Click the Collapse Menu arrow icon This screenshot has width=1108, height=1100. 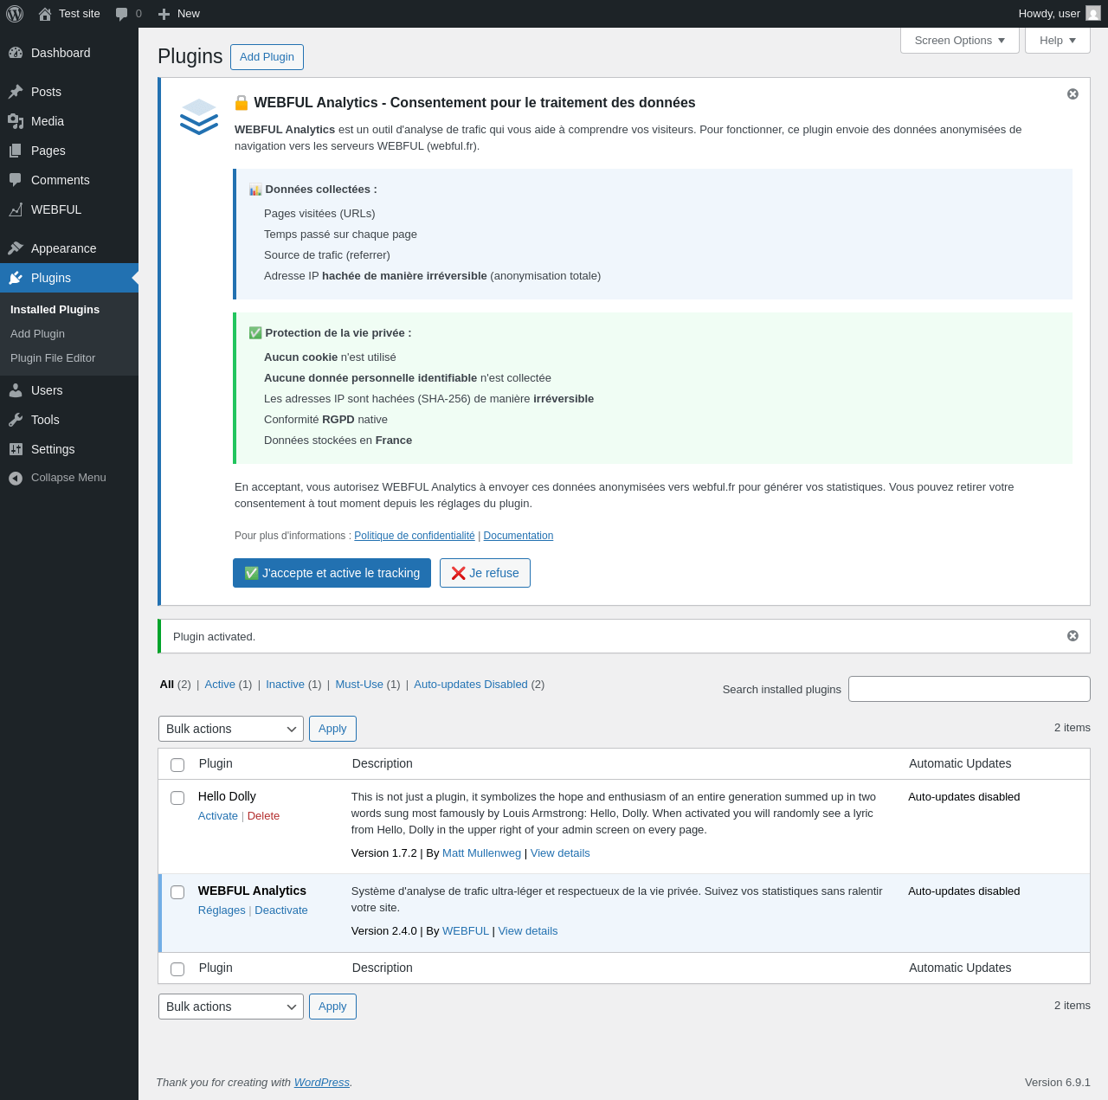[x=16, y=478]
